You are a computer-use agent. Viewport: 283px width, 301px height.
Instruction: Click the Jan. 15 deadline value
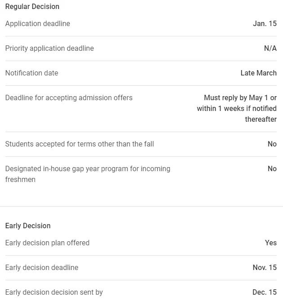[x=265, y=24]
